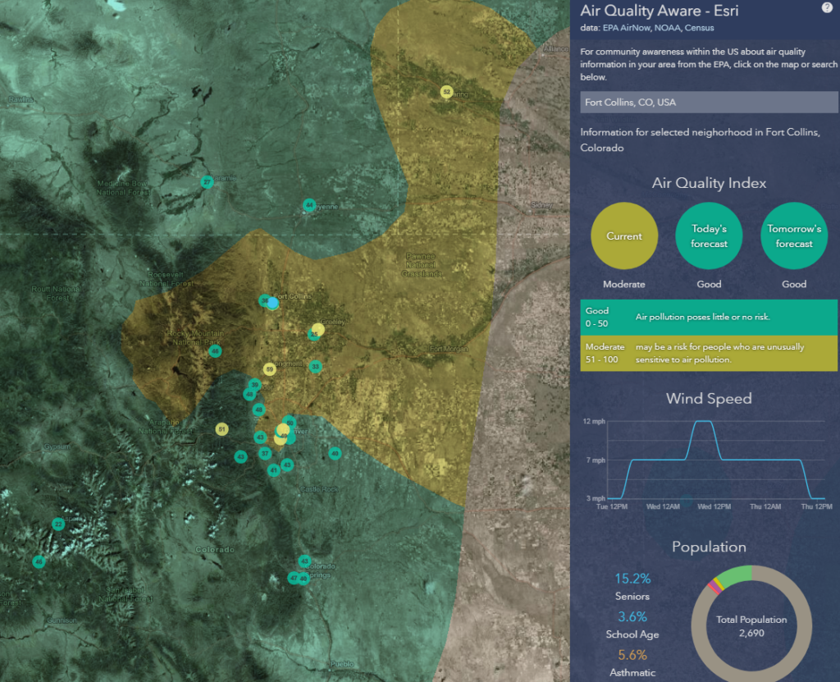The height and width of the screenshot is (682, 840).
Task: Click the AQI 40 marker east of Denver
Action: pos(335,453)
